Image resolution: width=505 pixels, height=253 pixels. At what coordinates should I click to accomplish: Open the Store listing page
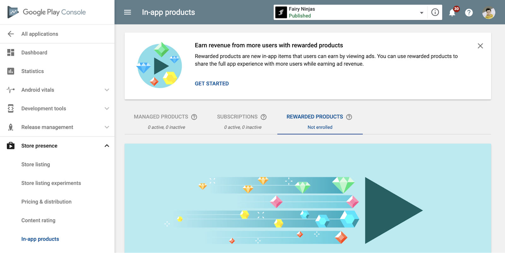point(35,164)
